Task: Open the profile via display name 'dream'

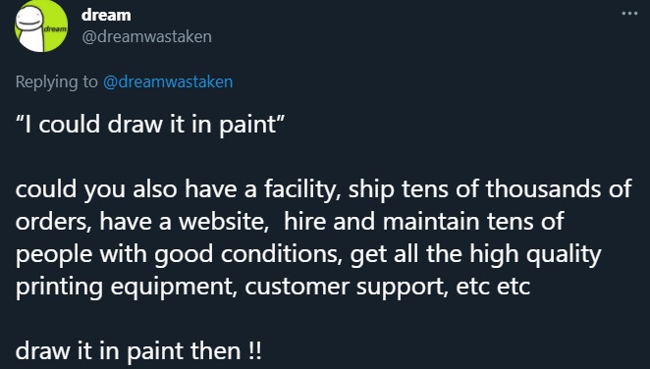Action: click(106, 15)
